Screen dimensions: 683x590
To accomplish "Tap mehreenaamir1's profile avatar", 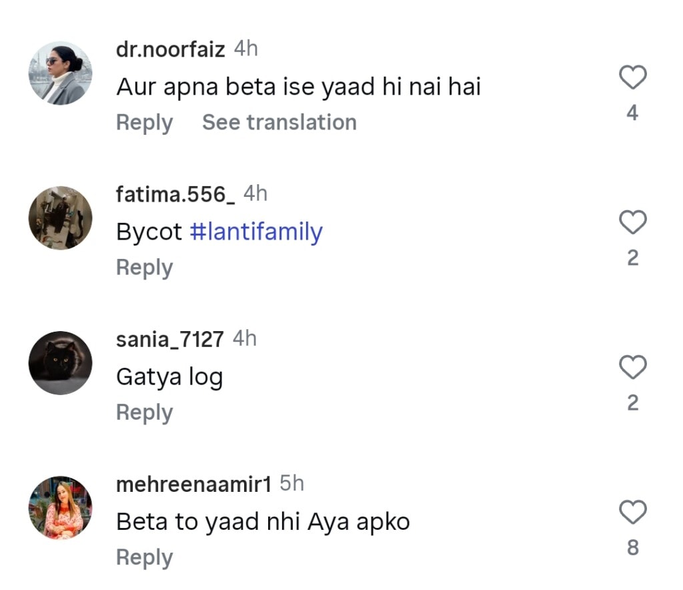I will [60, 508].
